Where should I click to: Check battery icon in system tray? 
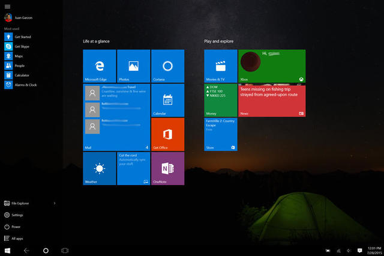328,251
